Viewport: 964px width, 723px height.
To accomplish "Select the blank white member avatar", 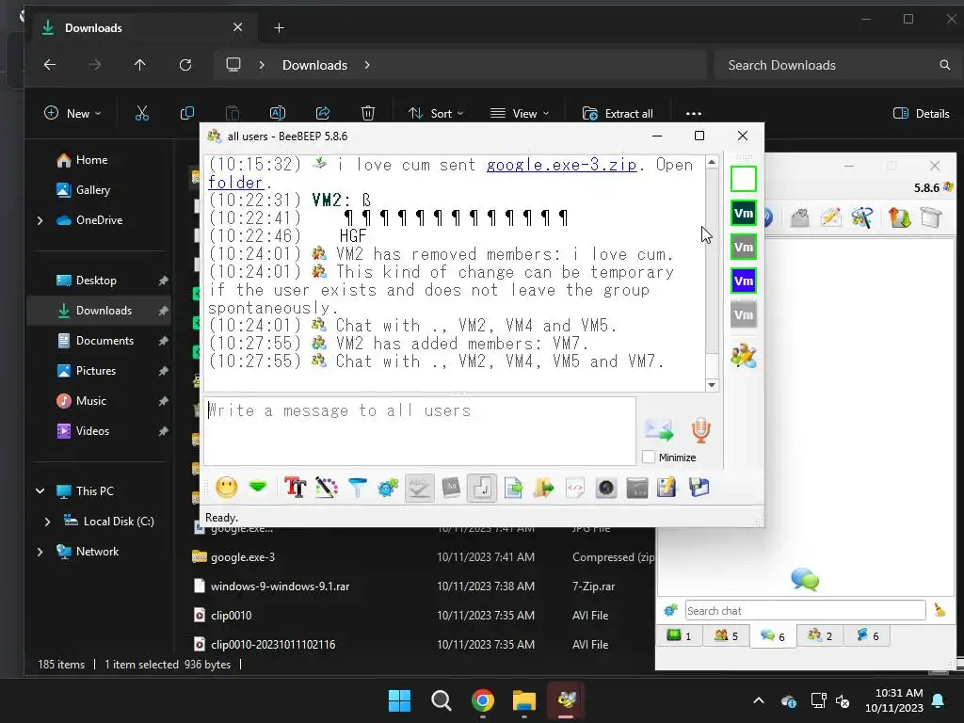I will coord(744,179).
